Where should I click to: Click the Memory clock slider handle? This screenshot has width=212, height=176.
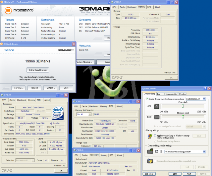(183, 117)
